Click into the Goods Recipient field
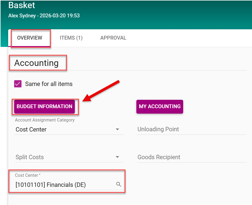Viewport: 252px width, 205px height. (192, 157)
